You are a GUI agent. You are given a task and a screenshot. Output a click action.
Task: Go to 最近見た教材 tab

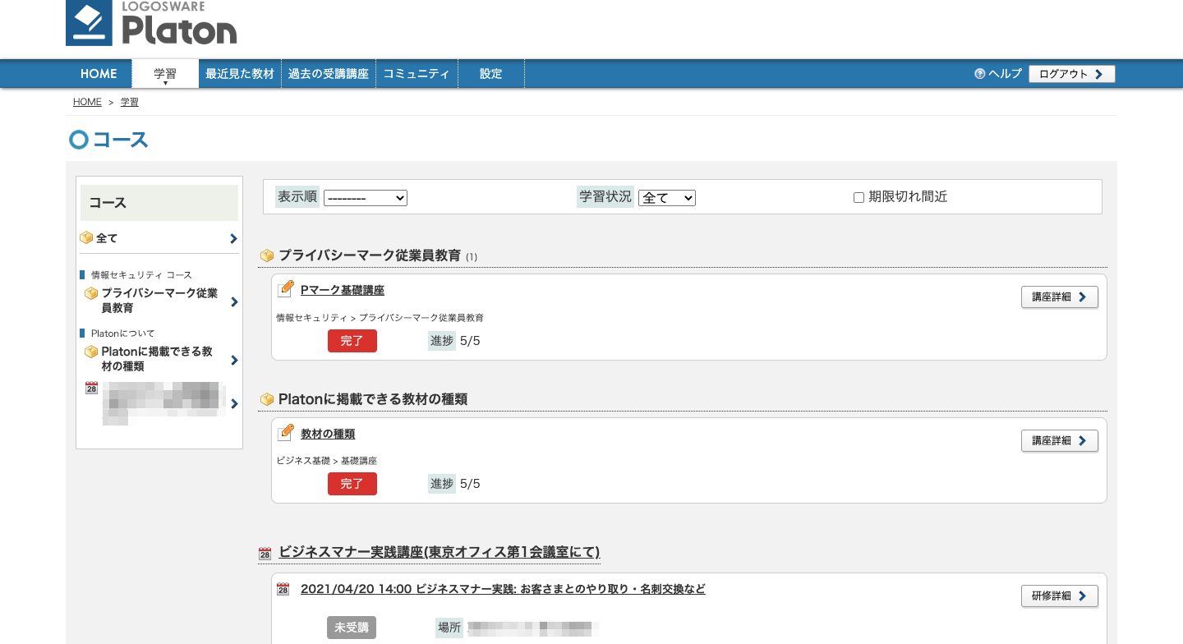240,74
